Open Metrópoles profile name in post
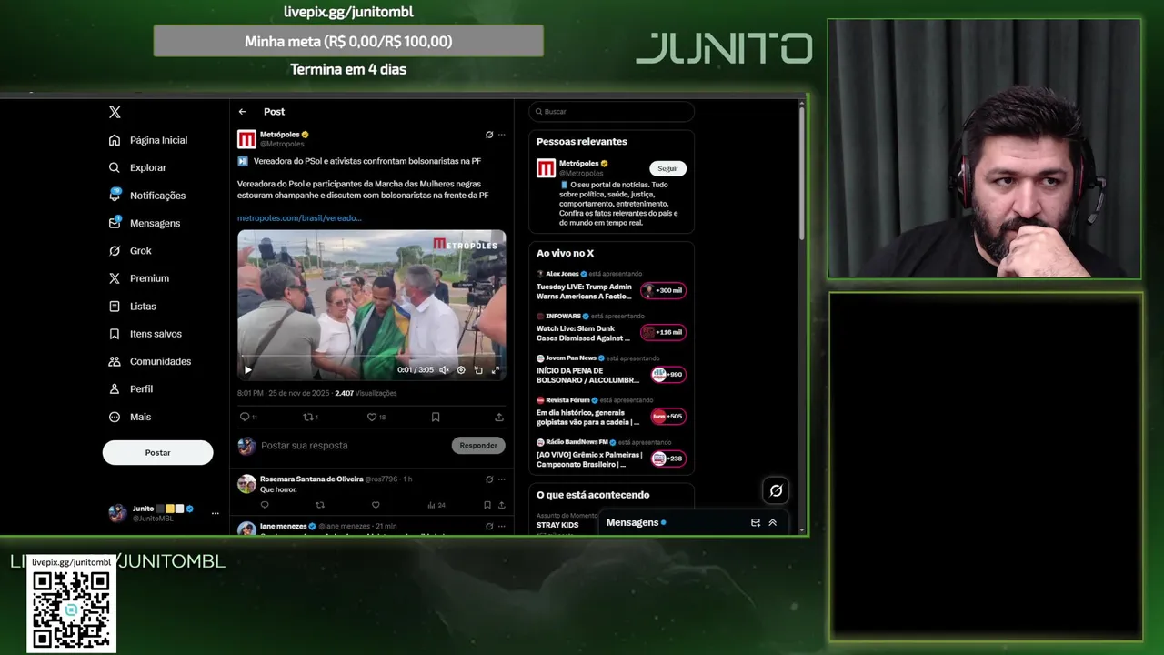 click(280, 135)
